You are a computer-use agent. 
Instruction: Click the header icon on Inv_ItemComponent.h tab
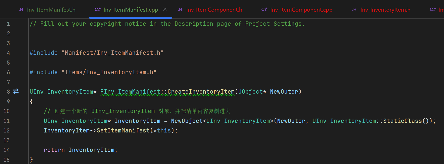click(180, 10)
